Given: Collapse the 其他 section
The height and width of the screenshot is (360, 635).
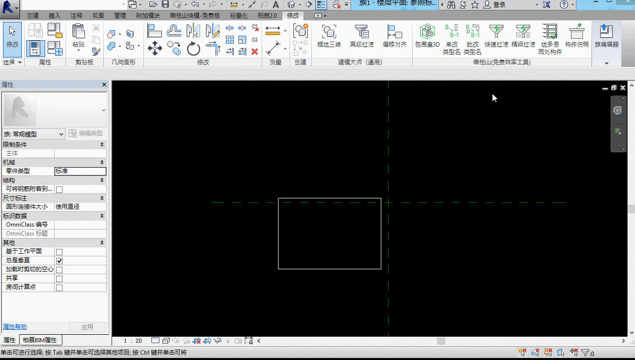Looking at the screenshot, I should click(102, 243).
